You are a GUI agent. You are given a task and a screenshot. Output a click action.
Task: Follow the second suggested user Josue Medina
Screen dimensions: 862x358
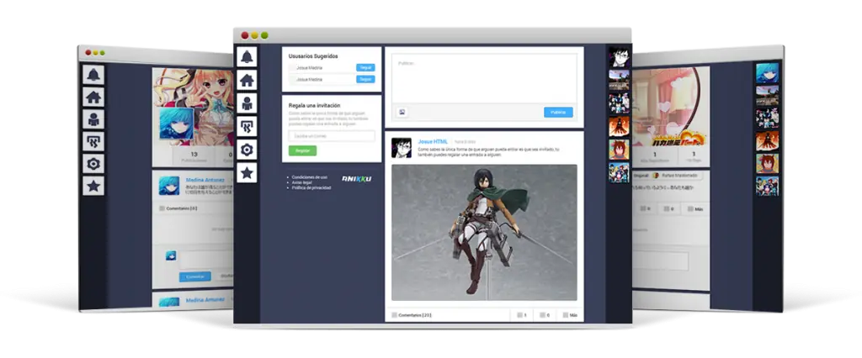365,79
